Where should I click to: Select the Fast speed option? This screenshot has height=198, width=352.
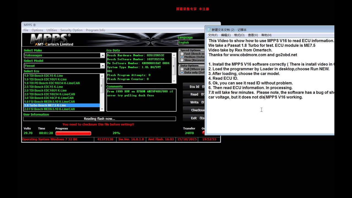click(x=182, y=54)
